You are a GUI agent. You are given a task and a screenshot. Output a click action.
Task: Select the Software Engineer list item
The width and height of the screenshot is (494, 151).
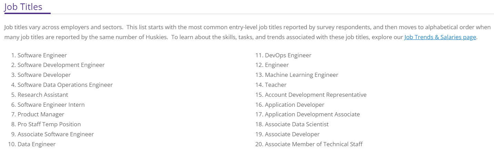[42, 55]
